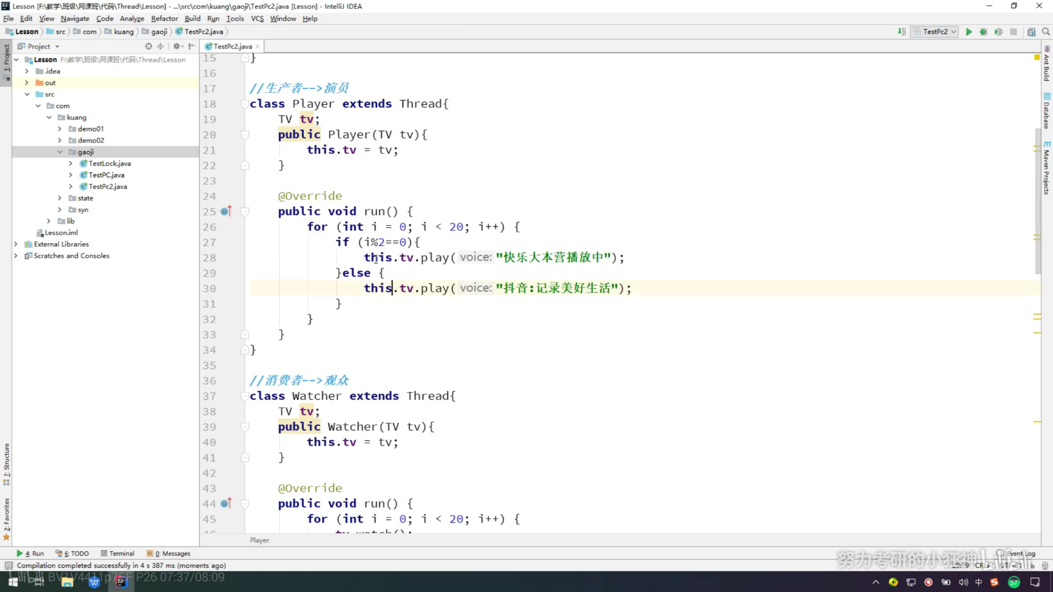1053x592 pixels.
Task: Start debugging with the bug icon
Action: 984,32
